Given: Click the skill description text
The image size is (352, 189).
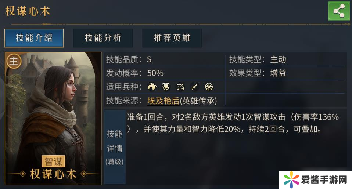Looking at the screenshot, I should (233, 123).
